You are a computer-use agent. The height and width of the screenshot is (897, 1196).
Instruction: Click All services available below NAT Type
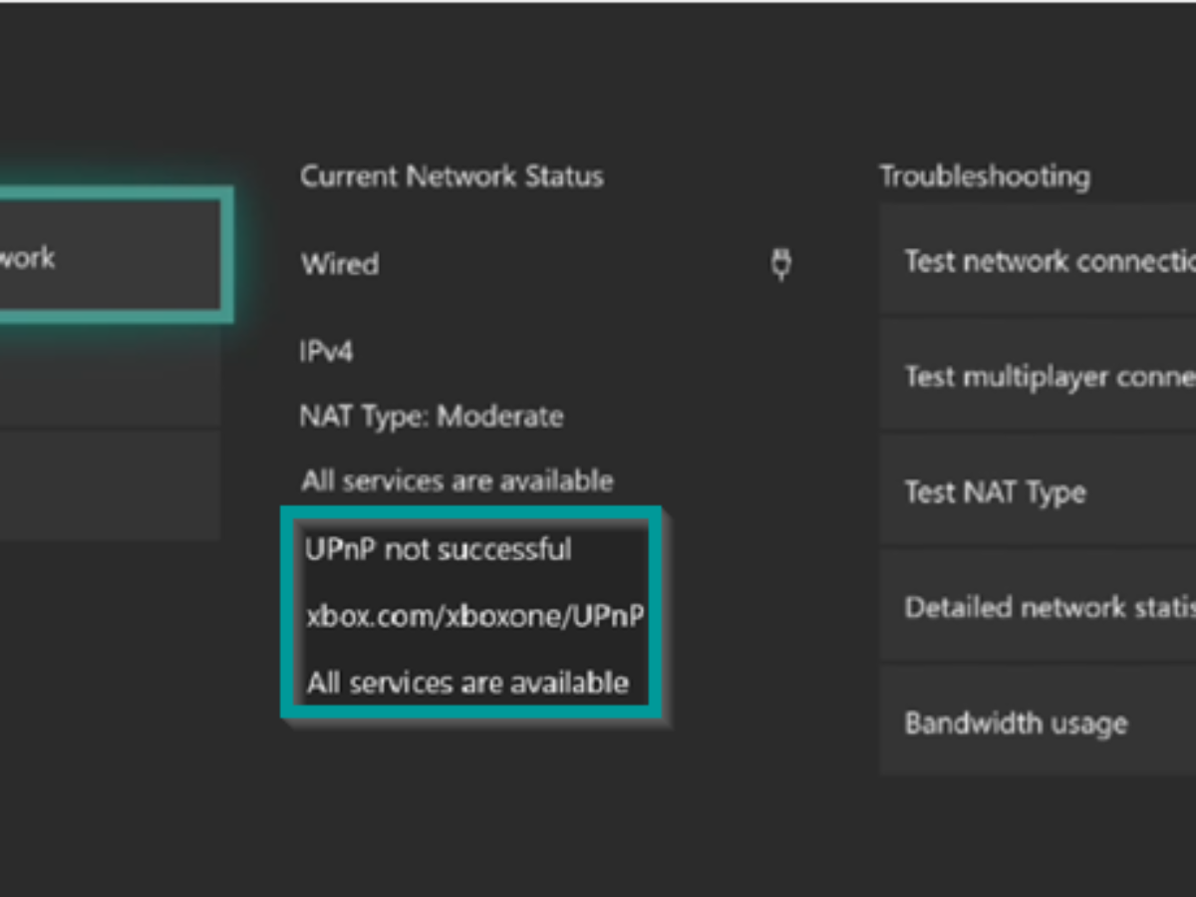coord(457,480)
